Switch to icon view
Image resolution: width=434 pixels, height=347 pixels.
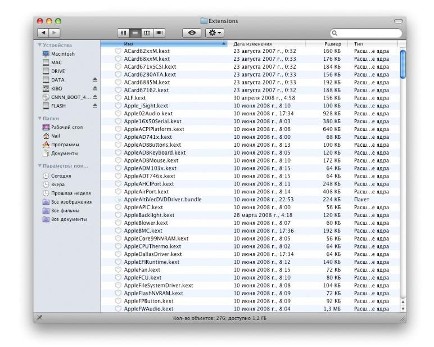coord(124,33)
